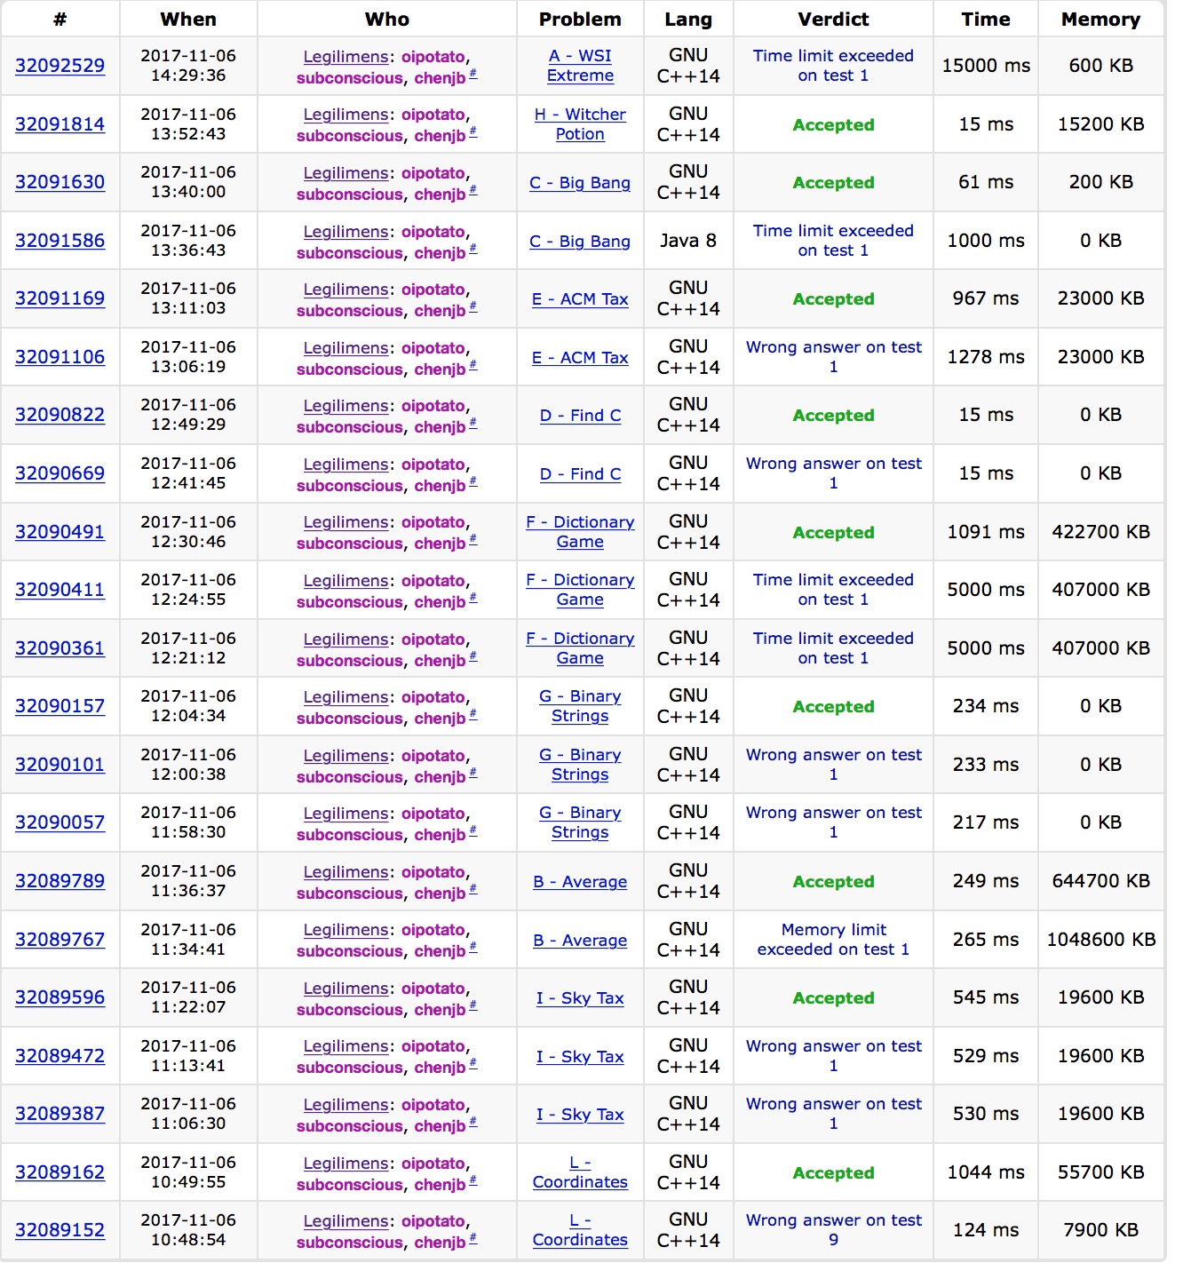Open the A - WSI Extreme problem
The width and height of the screenshot is (1183, 1263).
point(580,66)
